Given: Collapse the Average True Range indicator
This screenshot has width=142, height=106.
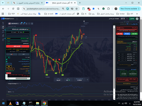Looking at the screenshot, I should [x=7, y=84].
